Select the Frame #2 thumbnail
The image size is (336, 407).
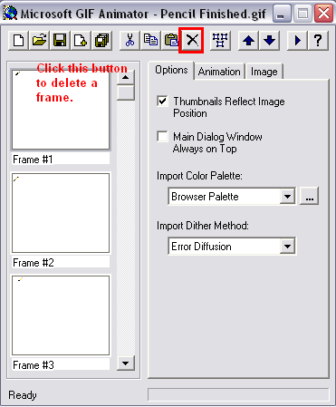click(x=61, y=213)
